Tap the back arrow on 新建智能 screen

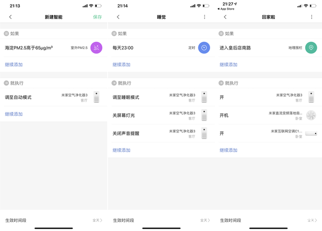[10, 17]
